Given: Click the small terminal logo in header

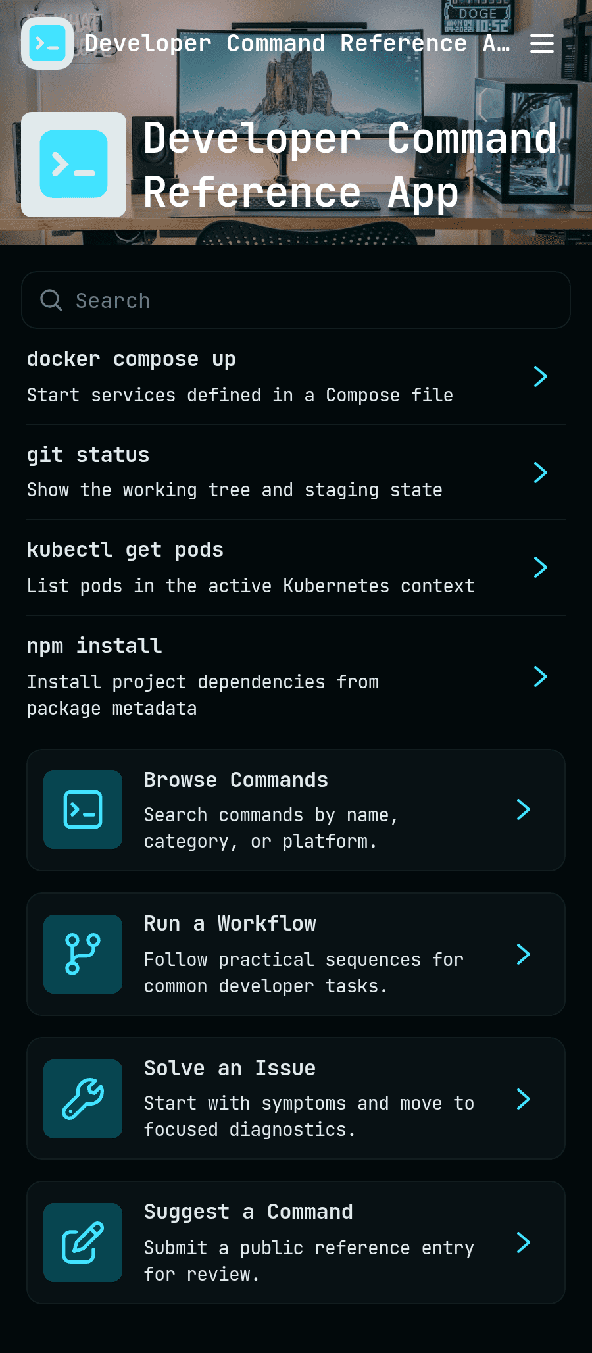Looking at the screenshot, I should 47,43.
